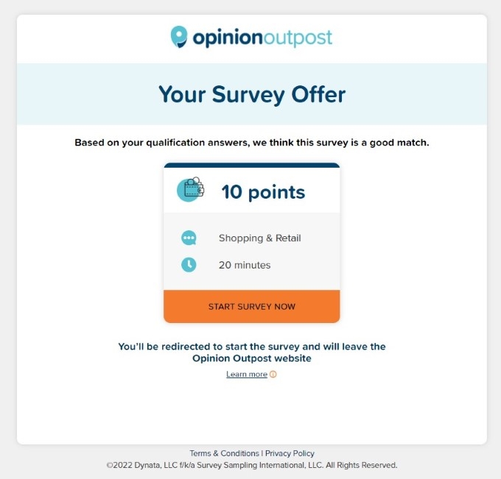Click the redirect notice about leaving website
The width and height of the screenshot is (501, 479).
[252, 352]
